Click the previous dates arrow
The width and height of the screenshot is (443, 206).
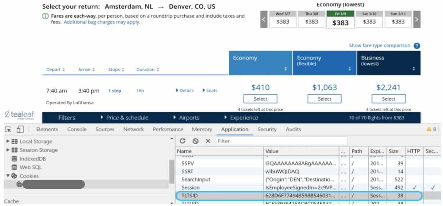click(x=264, y=19)
